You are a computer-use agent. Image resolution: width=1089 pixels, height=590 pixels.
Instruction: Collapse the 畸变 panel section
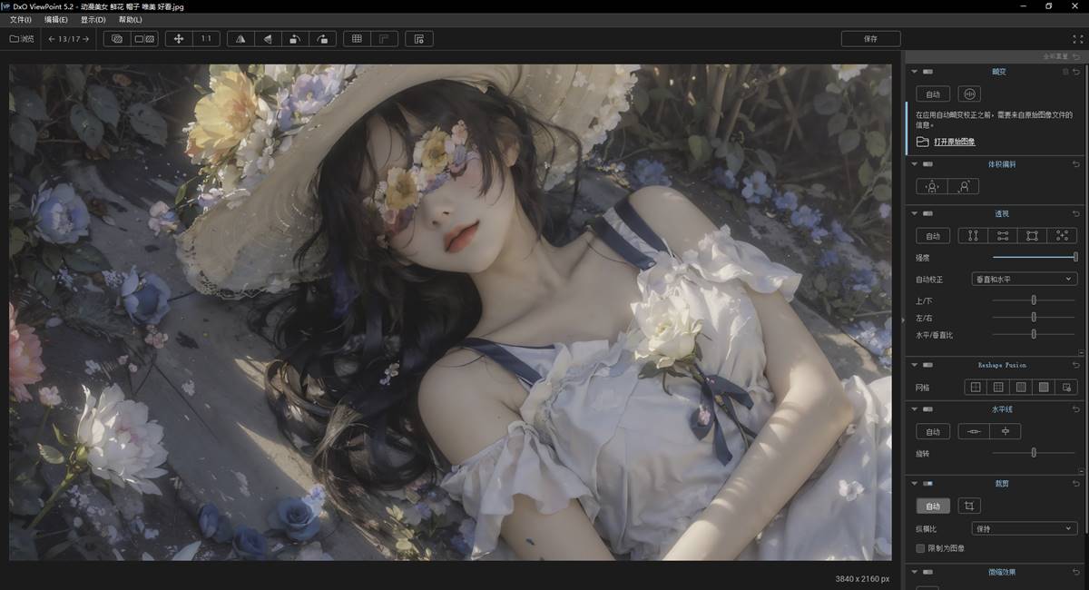pyautogui.click(x=915, y=71)
